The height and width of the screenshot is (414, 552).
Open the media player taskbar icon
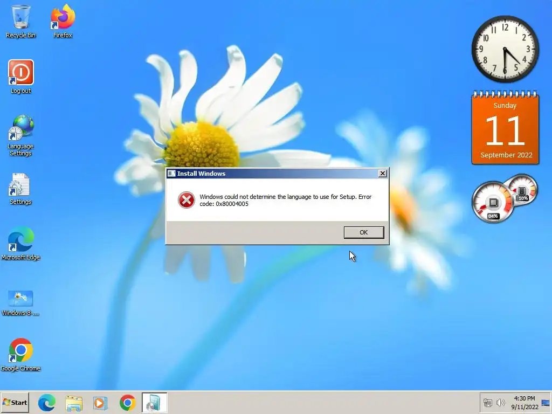click(100, 403)
